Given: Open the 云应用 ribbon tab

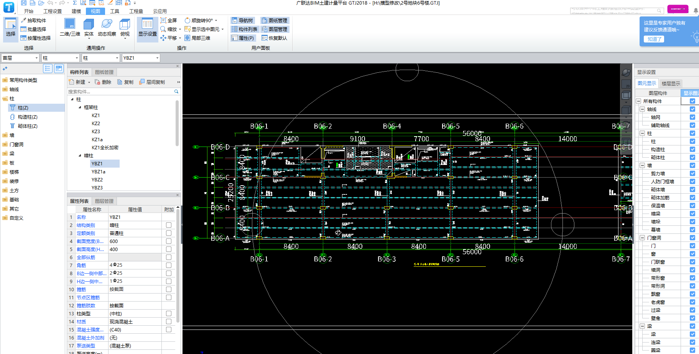Looking at the screenshot, I should [x=160, y=11].
